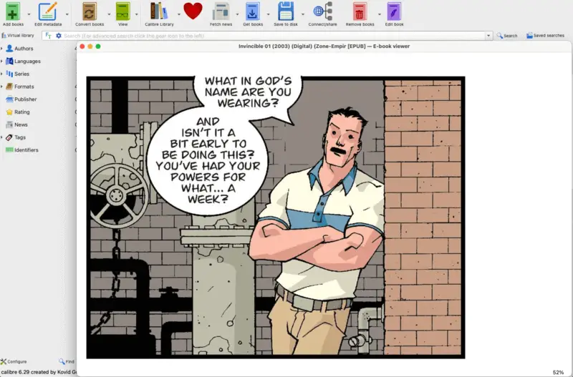The image size is (573, 377).
Task: Click the Remove books trash icon
Action: 360,11
